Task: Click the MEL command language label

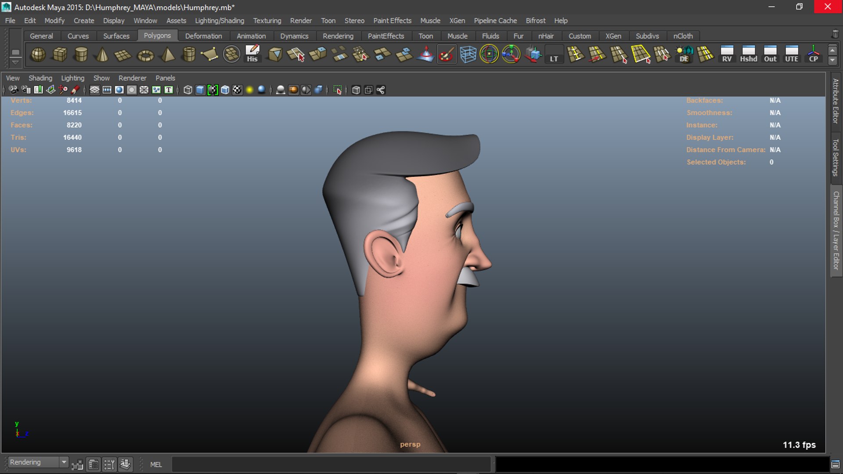Action: [156, 464]
